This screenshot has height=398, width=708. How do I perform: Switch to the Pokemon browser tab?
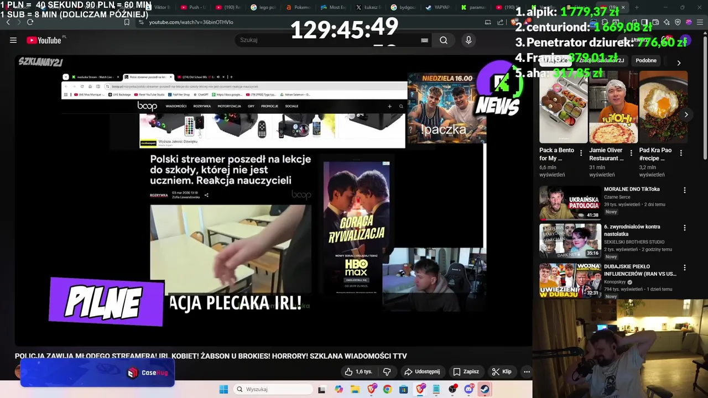point(298,7)
